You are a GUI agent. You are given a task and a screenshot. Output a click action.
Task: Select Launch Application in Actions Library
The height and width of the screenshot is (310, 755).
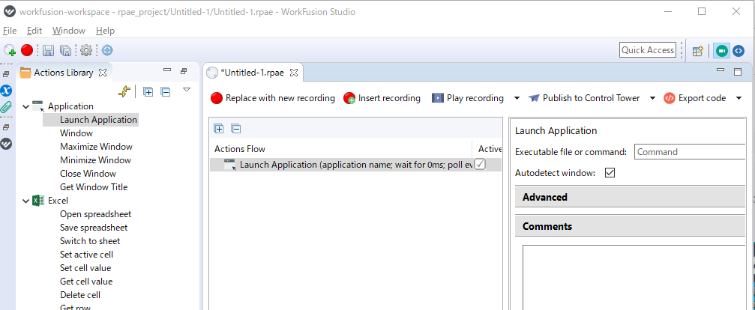98,120
